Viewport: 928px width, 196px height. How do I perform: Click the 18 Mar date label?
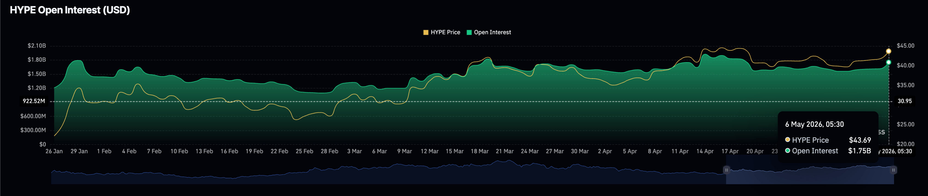480,151
